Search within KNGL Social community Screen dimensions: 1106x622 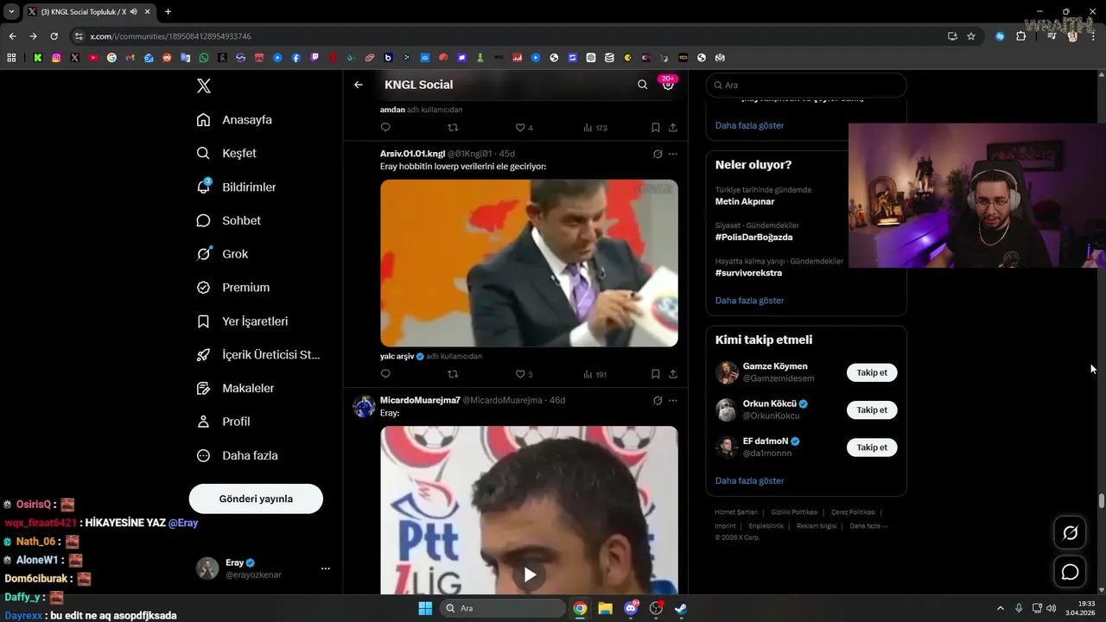point(642,85)
